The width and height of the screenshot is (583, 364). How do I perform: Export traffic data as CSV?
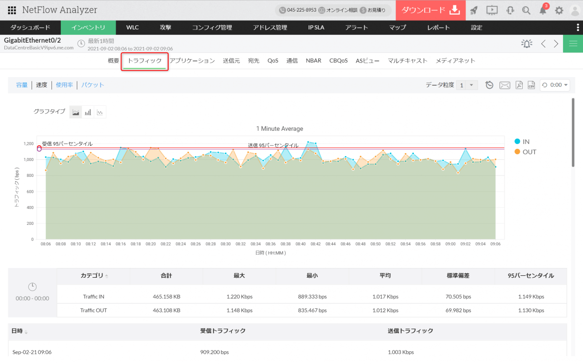[531, 85]
